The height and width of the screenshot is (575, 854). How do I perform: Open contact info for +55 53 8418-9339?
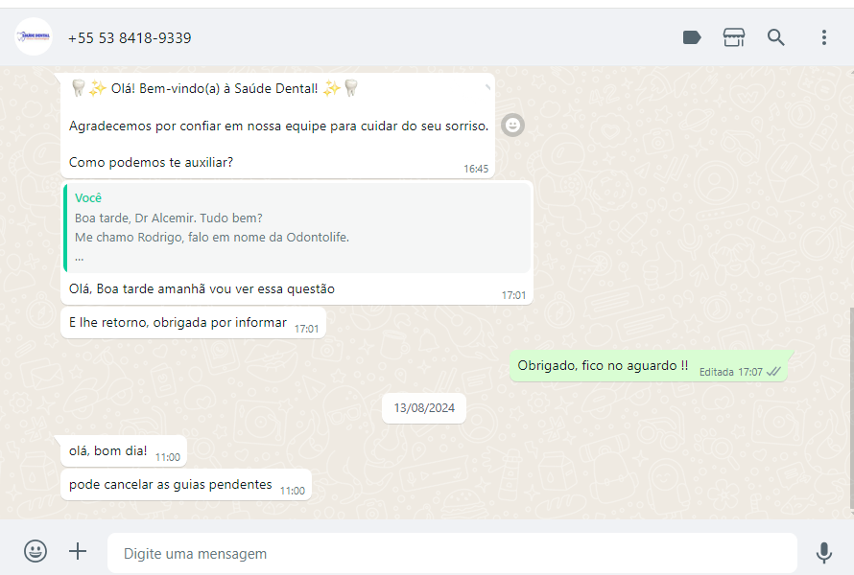130,38
